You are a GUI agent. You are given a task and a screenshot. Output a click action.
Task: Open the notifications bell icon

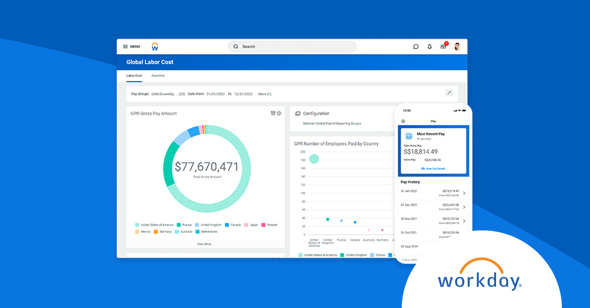pos(430,47)
